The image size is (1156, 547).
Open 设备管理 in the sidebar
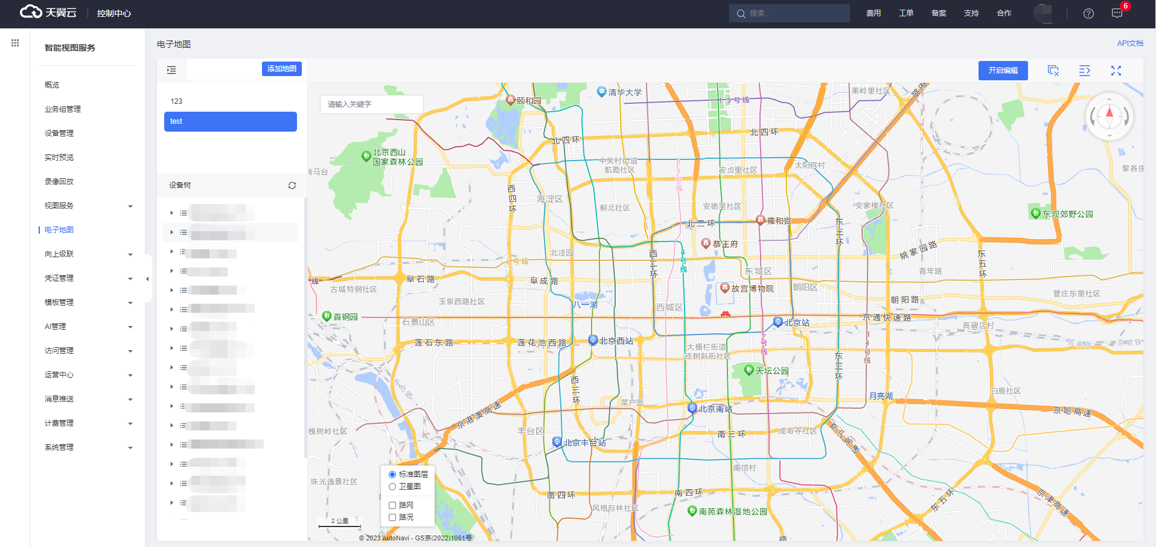pyautogui.click(x=59, y=133)
